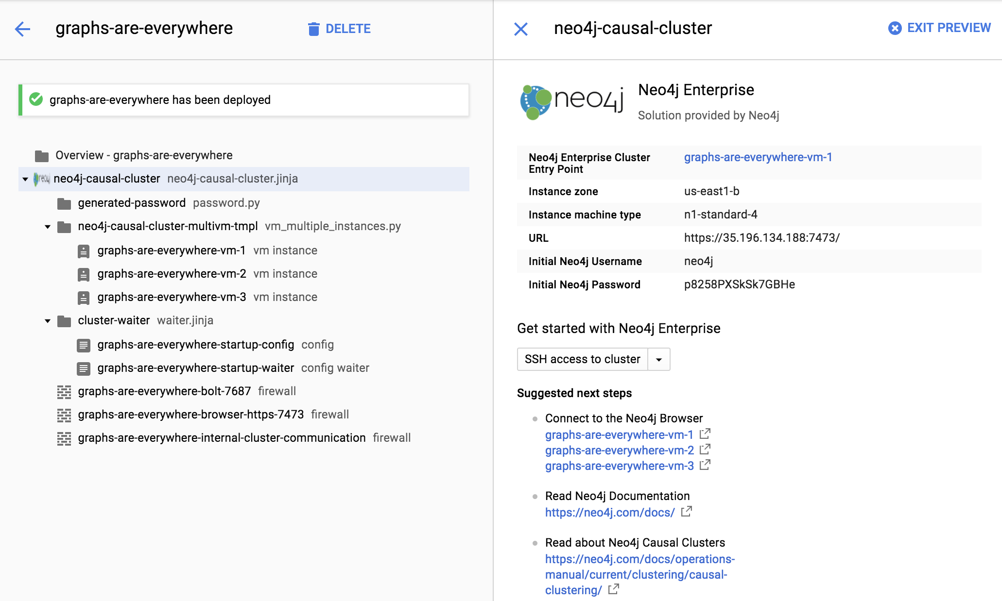
Task: Click the firewall icon for browser-https-7473
Action: click(x=64, y=415)
